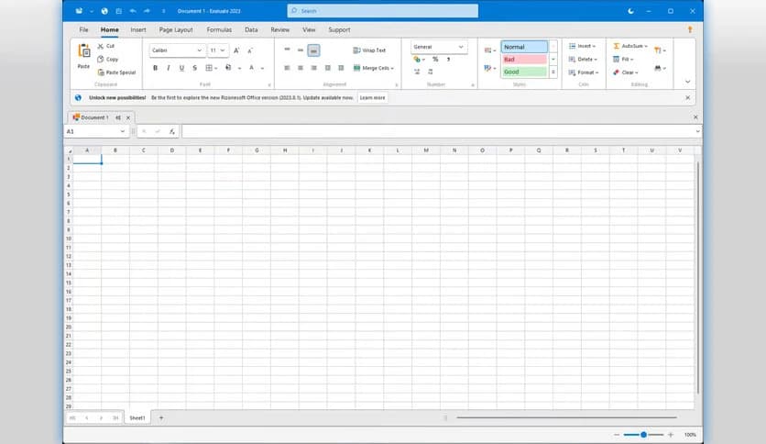Open the General number format dropdown
This screenshot has height=444, width=766.
pyautogui.click(x=438, y=47)
